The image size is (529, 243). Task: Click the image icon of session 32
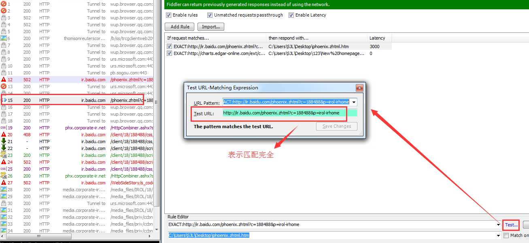(x=4, y=217)
